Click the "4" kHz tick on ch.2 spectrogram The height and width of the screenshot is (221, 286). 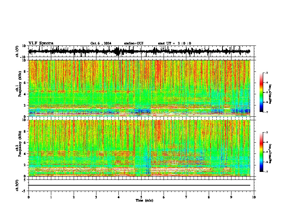[25, 154]
